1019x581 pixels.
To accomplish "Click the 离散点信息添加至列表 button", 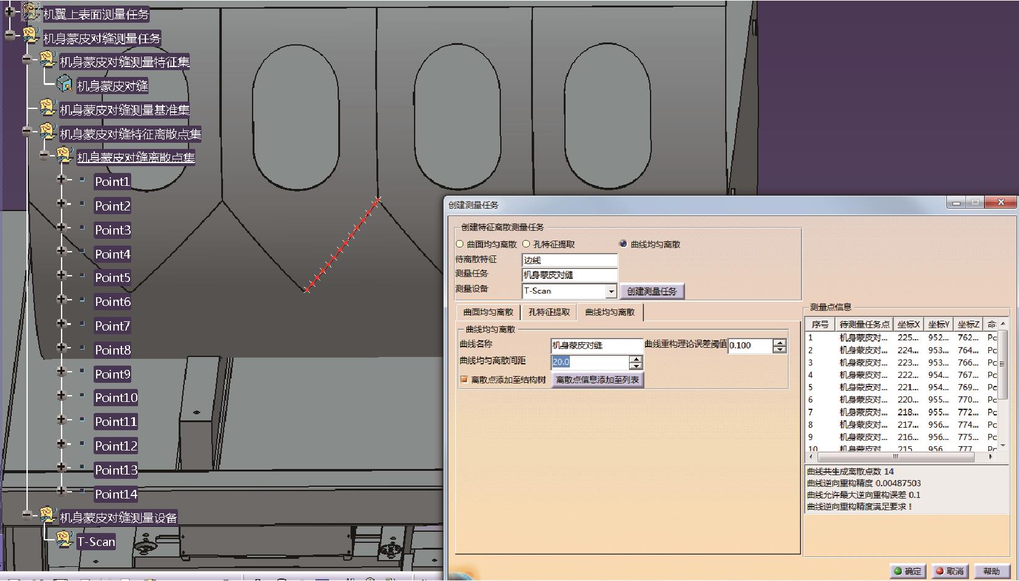I will pos(598,380).
